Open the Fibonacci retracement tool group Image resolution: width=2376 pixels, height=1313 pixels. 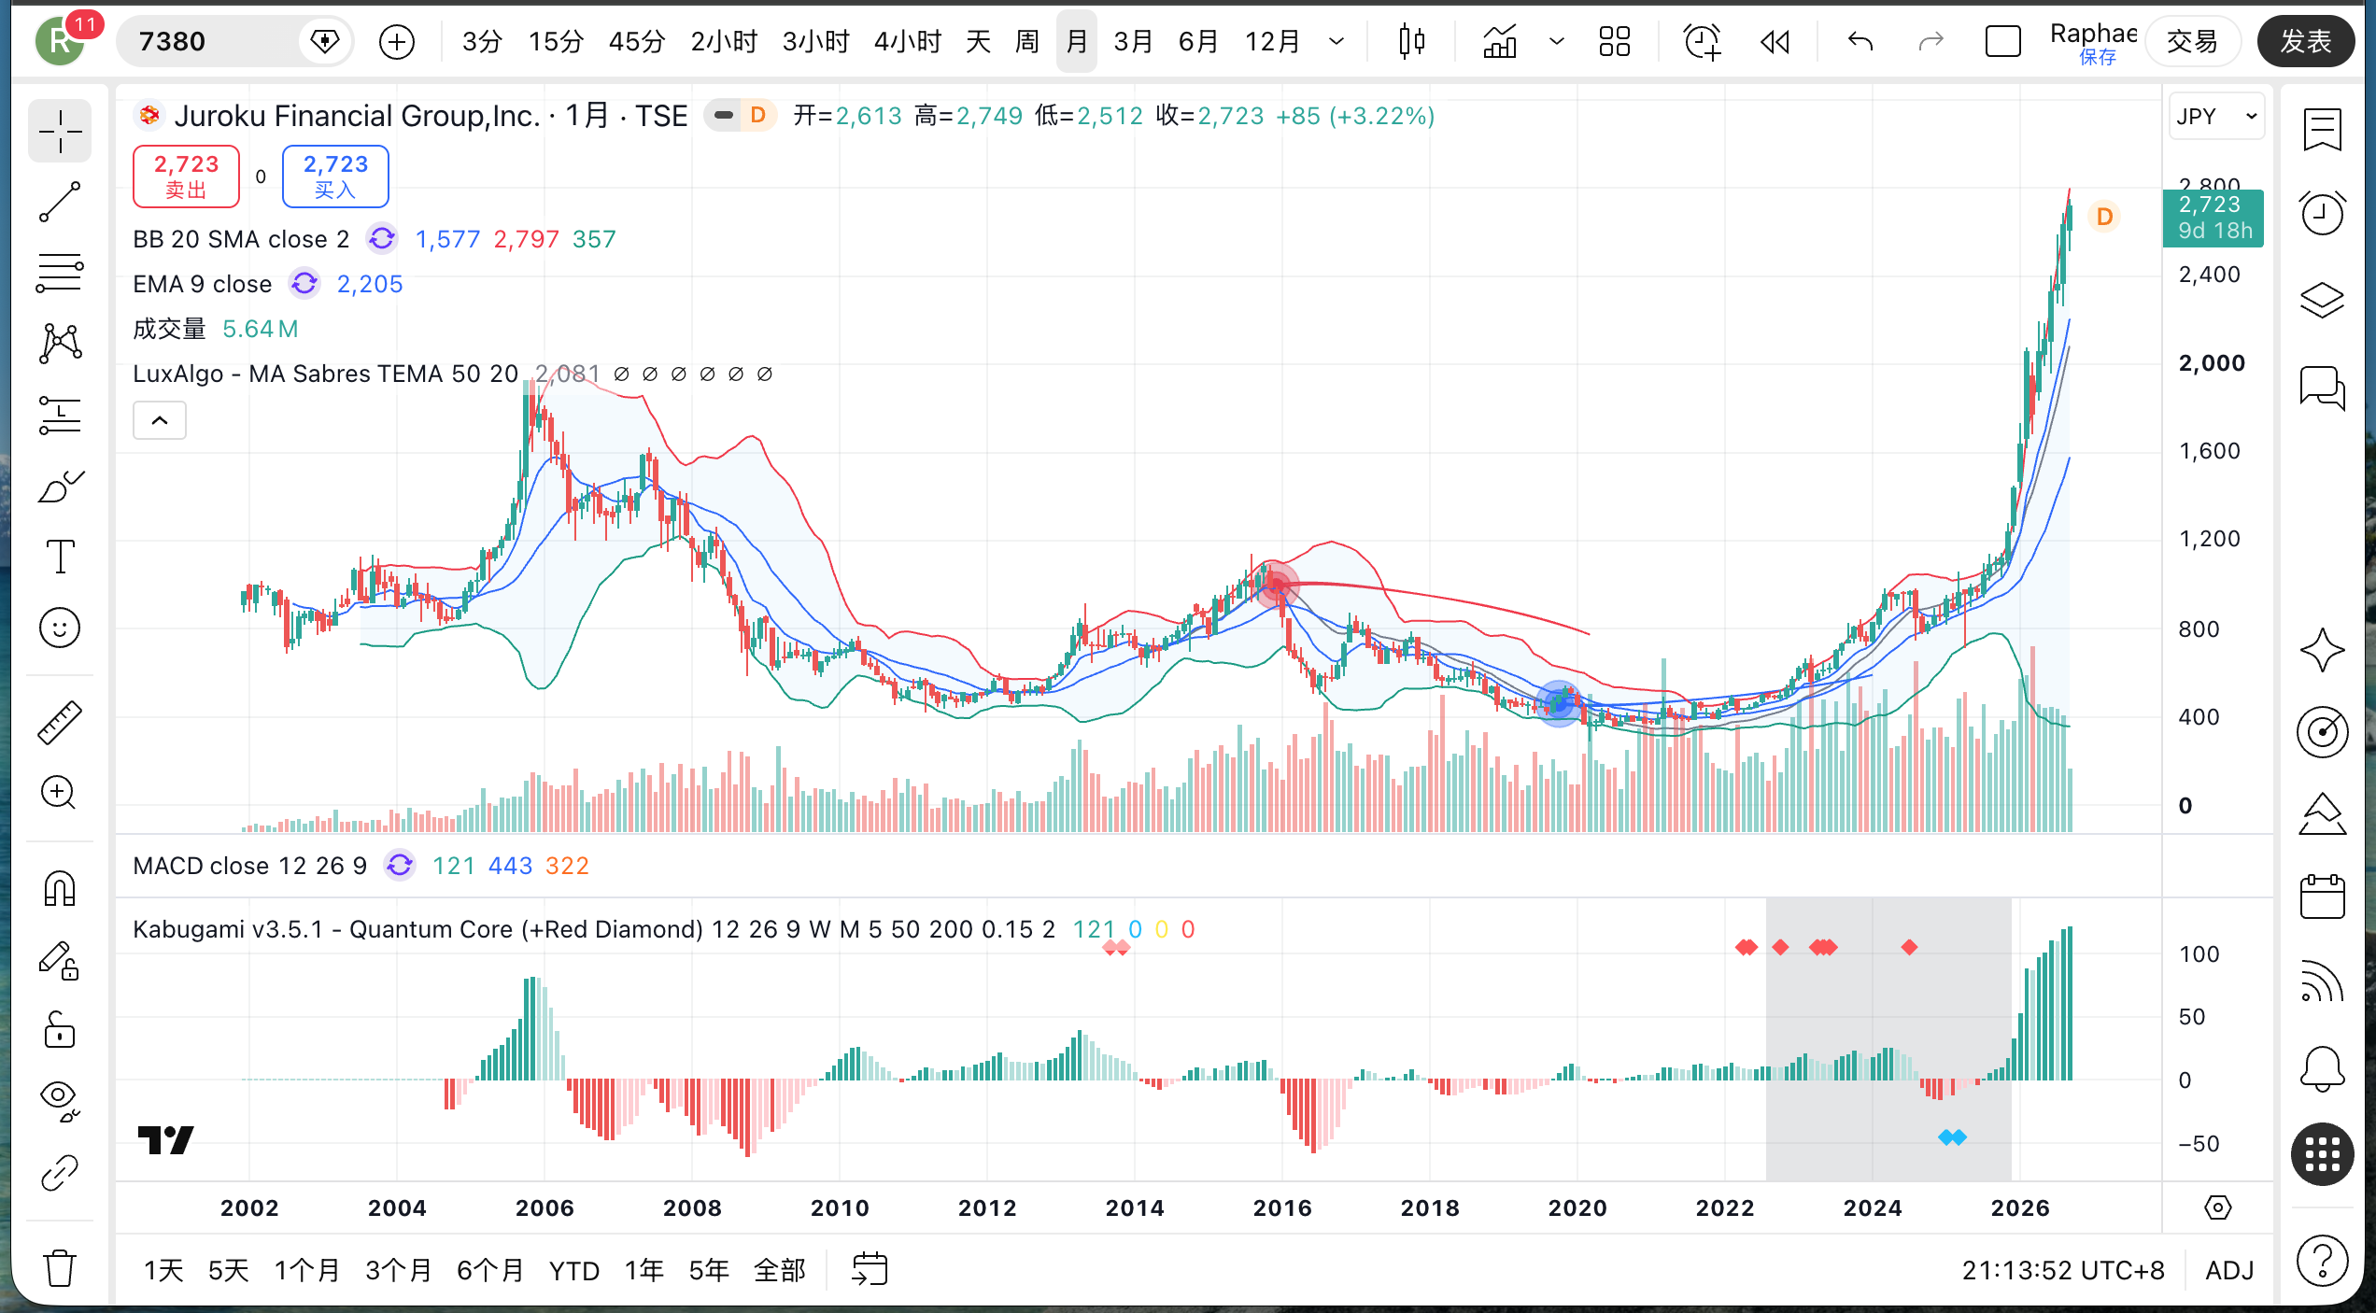60,273
